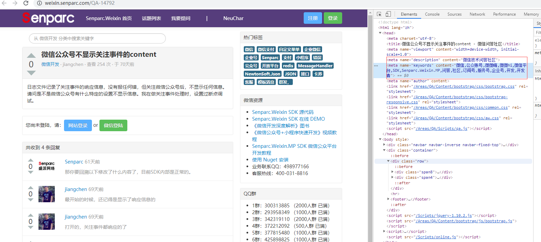Collapse the div class container node
The image size is (541, 242).
(384, 150)
